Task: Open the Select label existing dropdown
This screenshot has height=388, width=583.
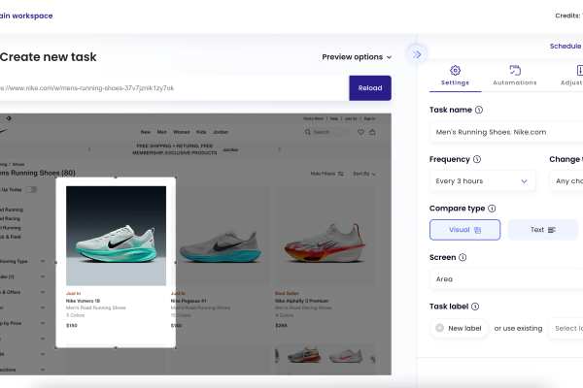Action: click(x=566, y=328)
